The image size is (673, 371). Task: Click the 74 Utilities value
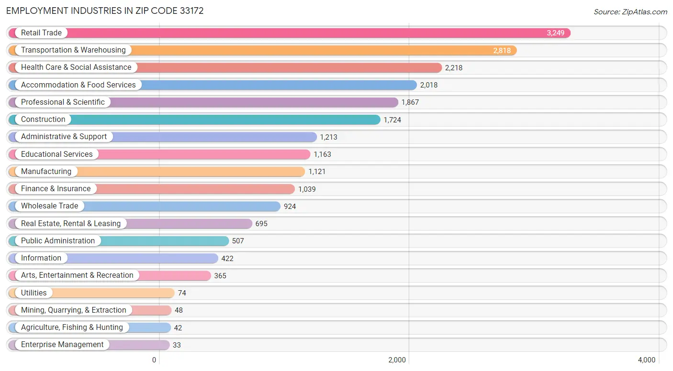pos(182,293)
